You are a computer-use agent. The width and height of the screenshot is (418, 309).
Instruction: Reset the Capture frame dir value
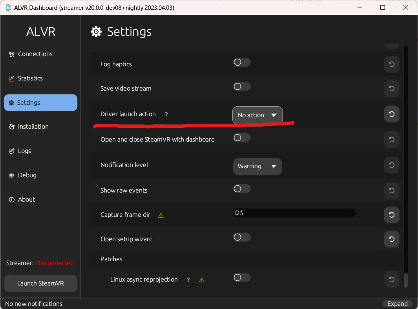point(391,215)
